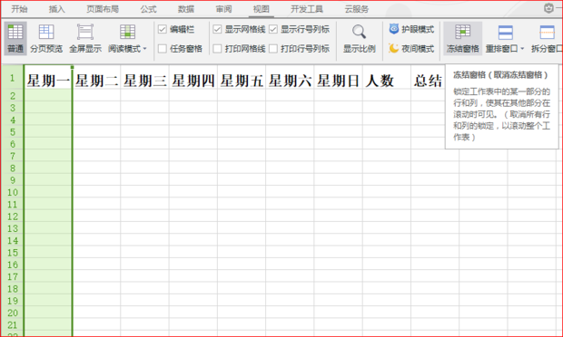563x337 pixels.
Task: Check 打印行号列标 checkbox
Action: pos(273,48)
